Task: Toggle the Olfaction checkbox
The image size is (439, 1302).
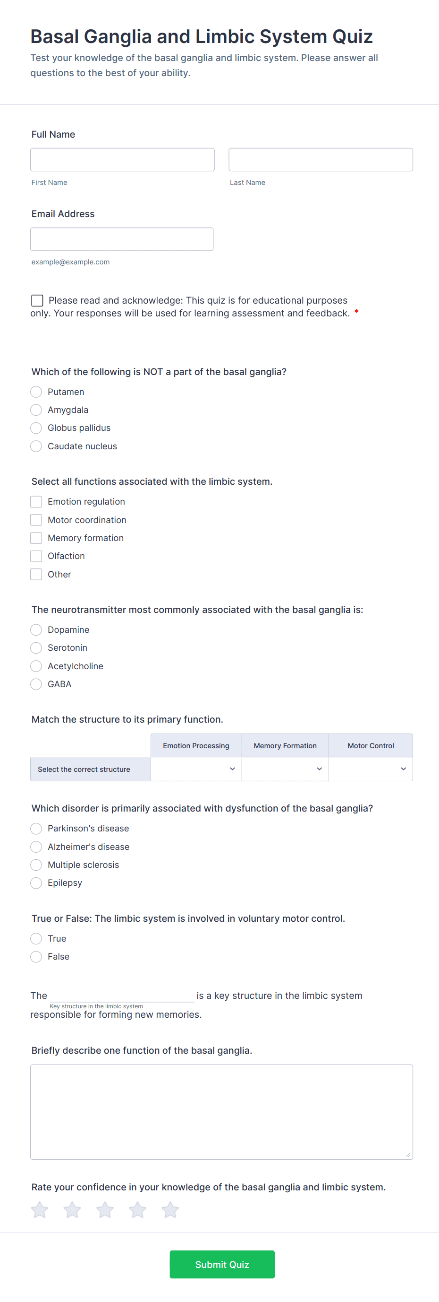Action: [x=36, y=556]
